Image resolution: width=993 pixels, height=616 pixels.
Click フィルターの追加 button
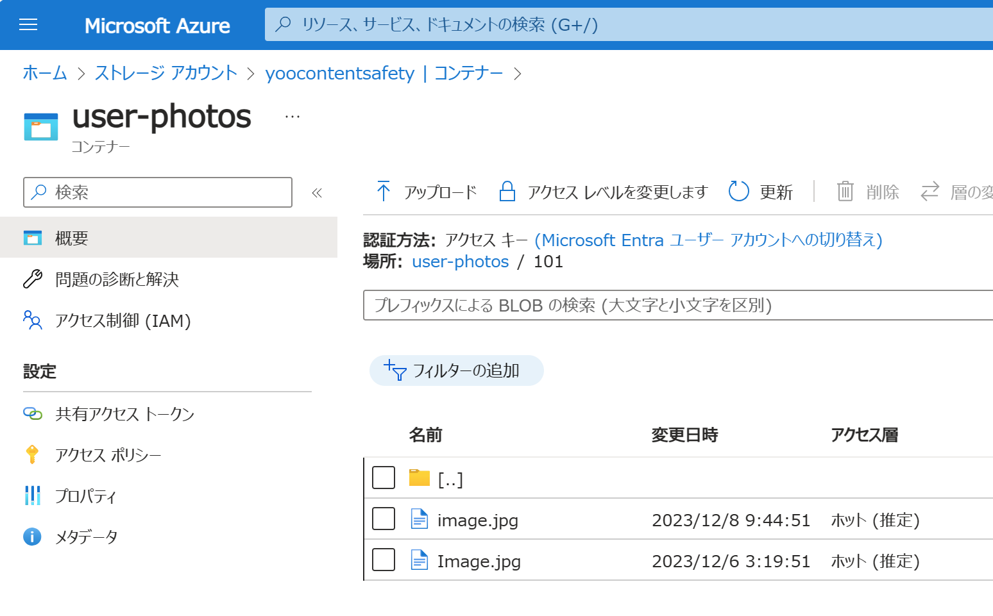pos(457,370)
